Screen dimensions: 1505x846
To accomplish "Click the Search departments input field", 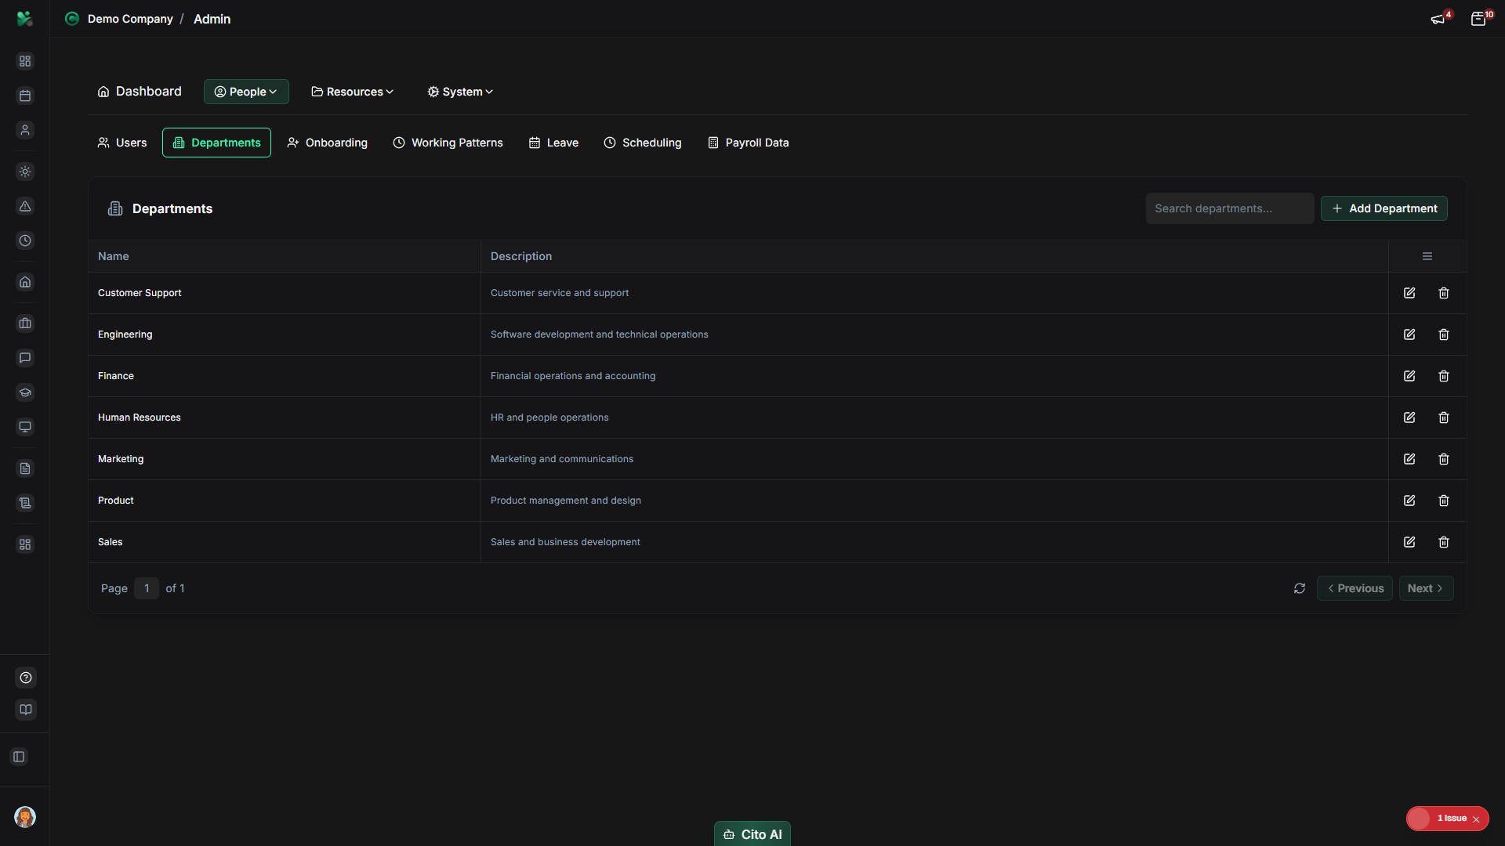I will 1230,208.
